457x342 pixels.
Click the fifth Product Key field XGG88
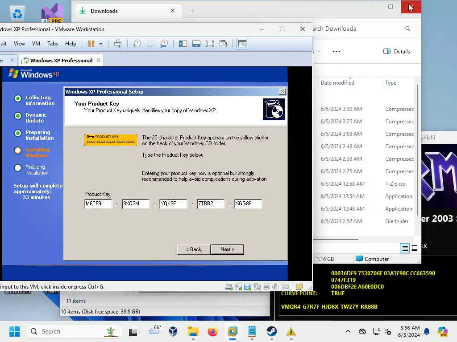click(248, 204)
